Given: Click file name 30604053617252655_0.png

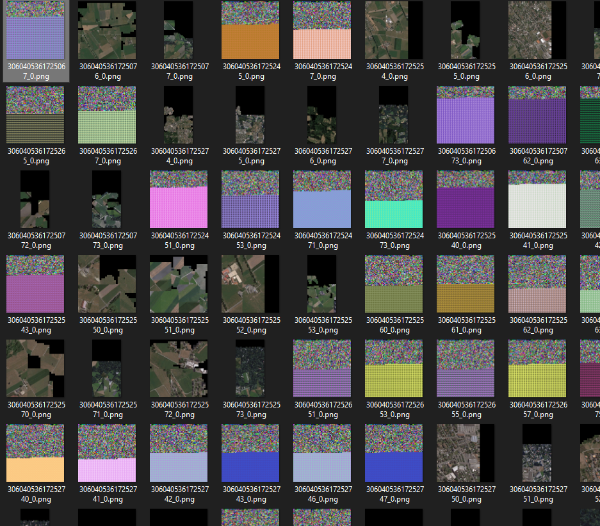Looking at the screenshot, I should coord(467,409).
